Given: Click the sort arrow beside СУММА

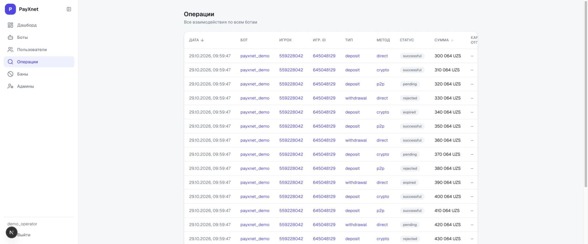Looking at the screenshot, I should pyautogui.click(x=452, y=40).
